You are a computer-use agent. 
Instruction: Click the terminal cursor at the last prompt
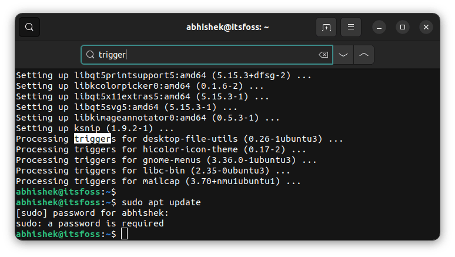[x=124, y=234]
